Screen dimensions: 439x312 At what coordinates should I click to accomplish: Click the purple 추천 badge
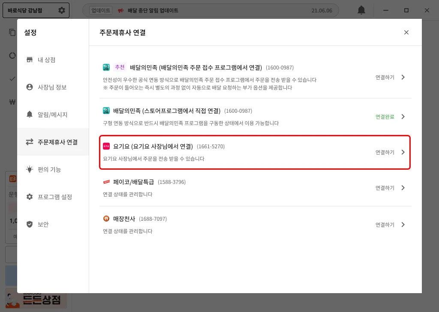click(120, 67)
